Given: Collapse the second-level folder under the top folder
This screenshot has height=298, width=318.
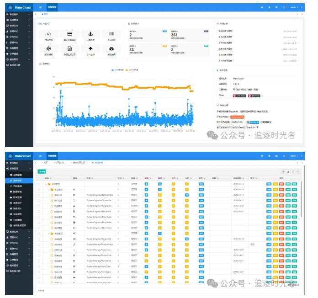Looking at the screenshot, I should (49, 190).
